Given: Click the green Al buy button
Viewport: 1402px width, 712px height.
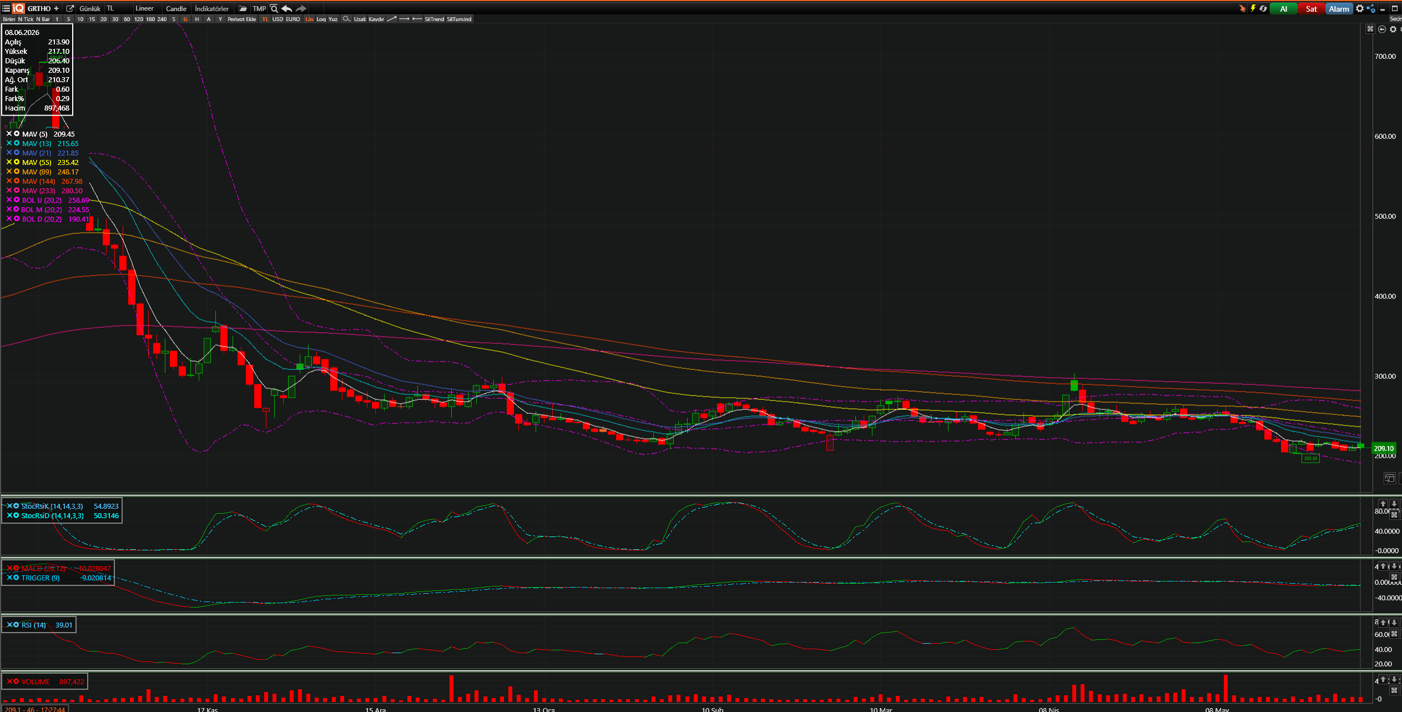Looking at the screenshot, I should tap(1284, 8).
